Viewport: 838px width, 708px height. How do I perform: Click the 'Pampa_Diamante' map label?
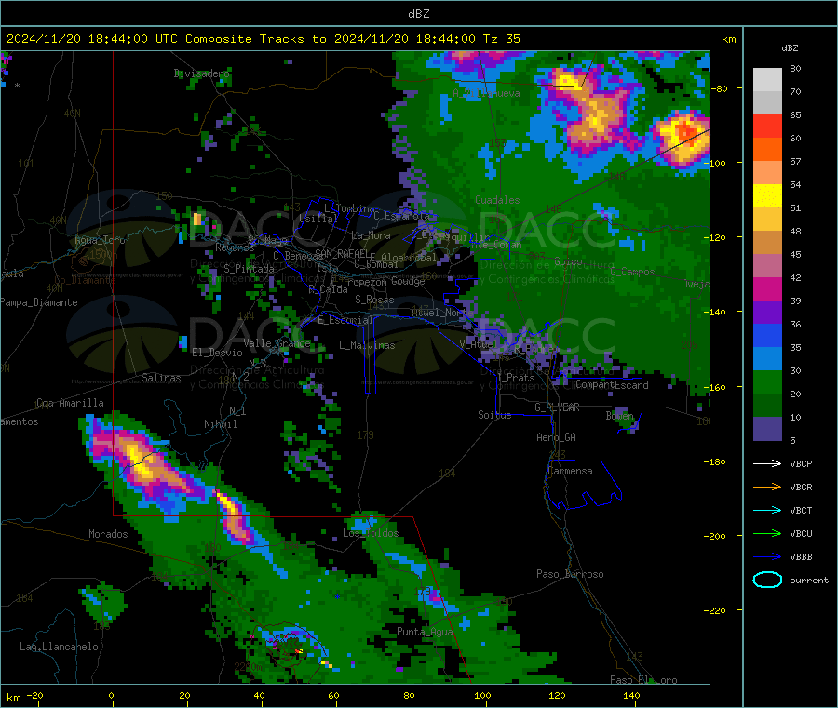39,302
